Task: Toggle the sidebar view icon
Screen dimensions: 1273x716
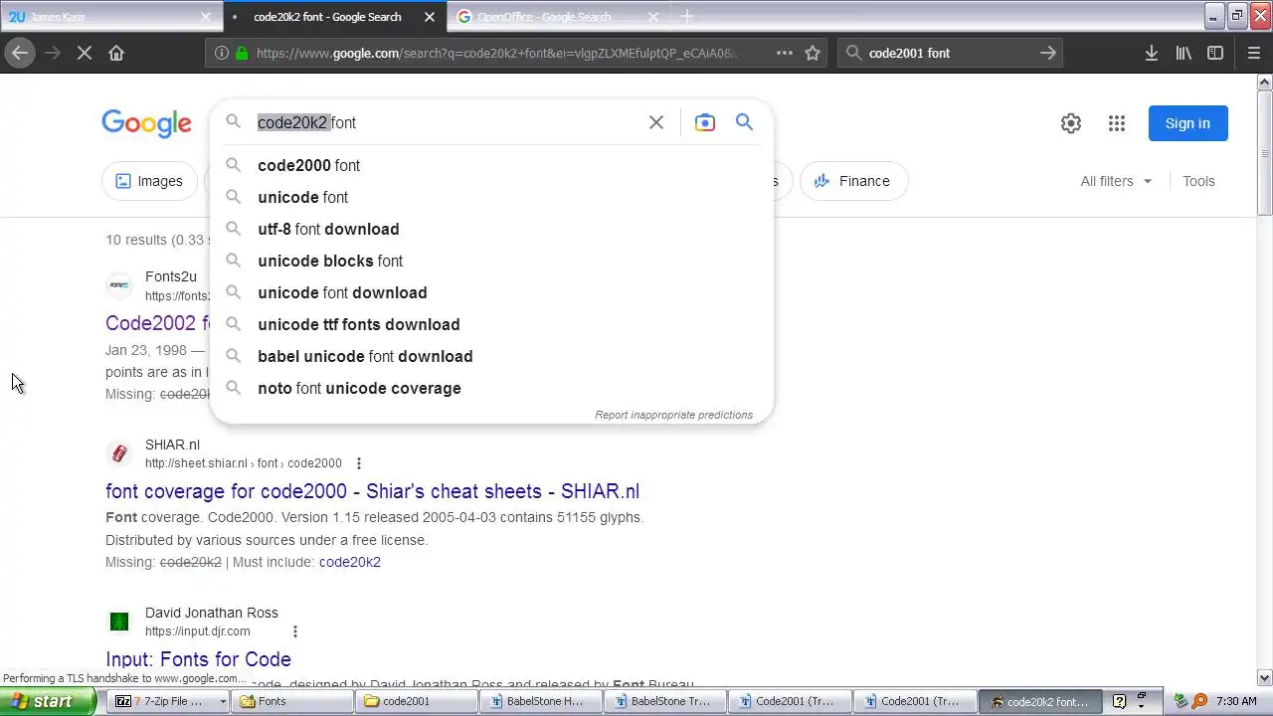Action: point(1215,53)
